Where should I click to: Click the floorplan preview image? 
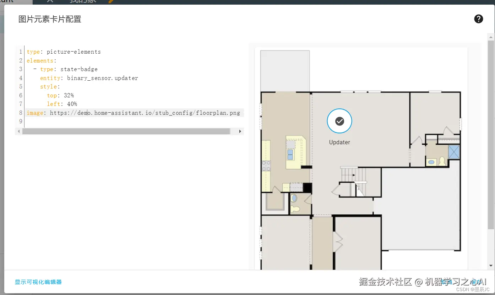pos(361,159)
